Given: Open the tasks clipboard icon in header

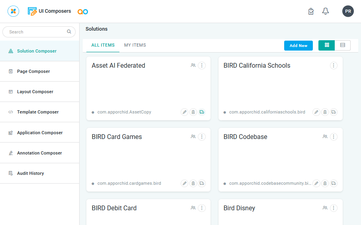Looking at the screenshot, I should tap(311, 11).
